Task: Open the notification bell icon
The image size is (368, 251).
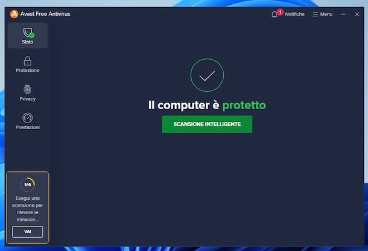Action: click(274, 14)
